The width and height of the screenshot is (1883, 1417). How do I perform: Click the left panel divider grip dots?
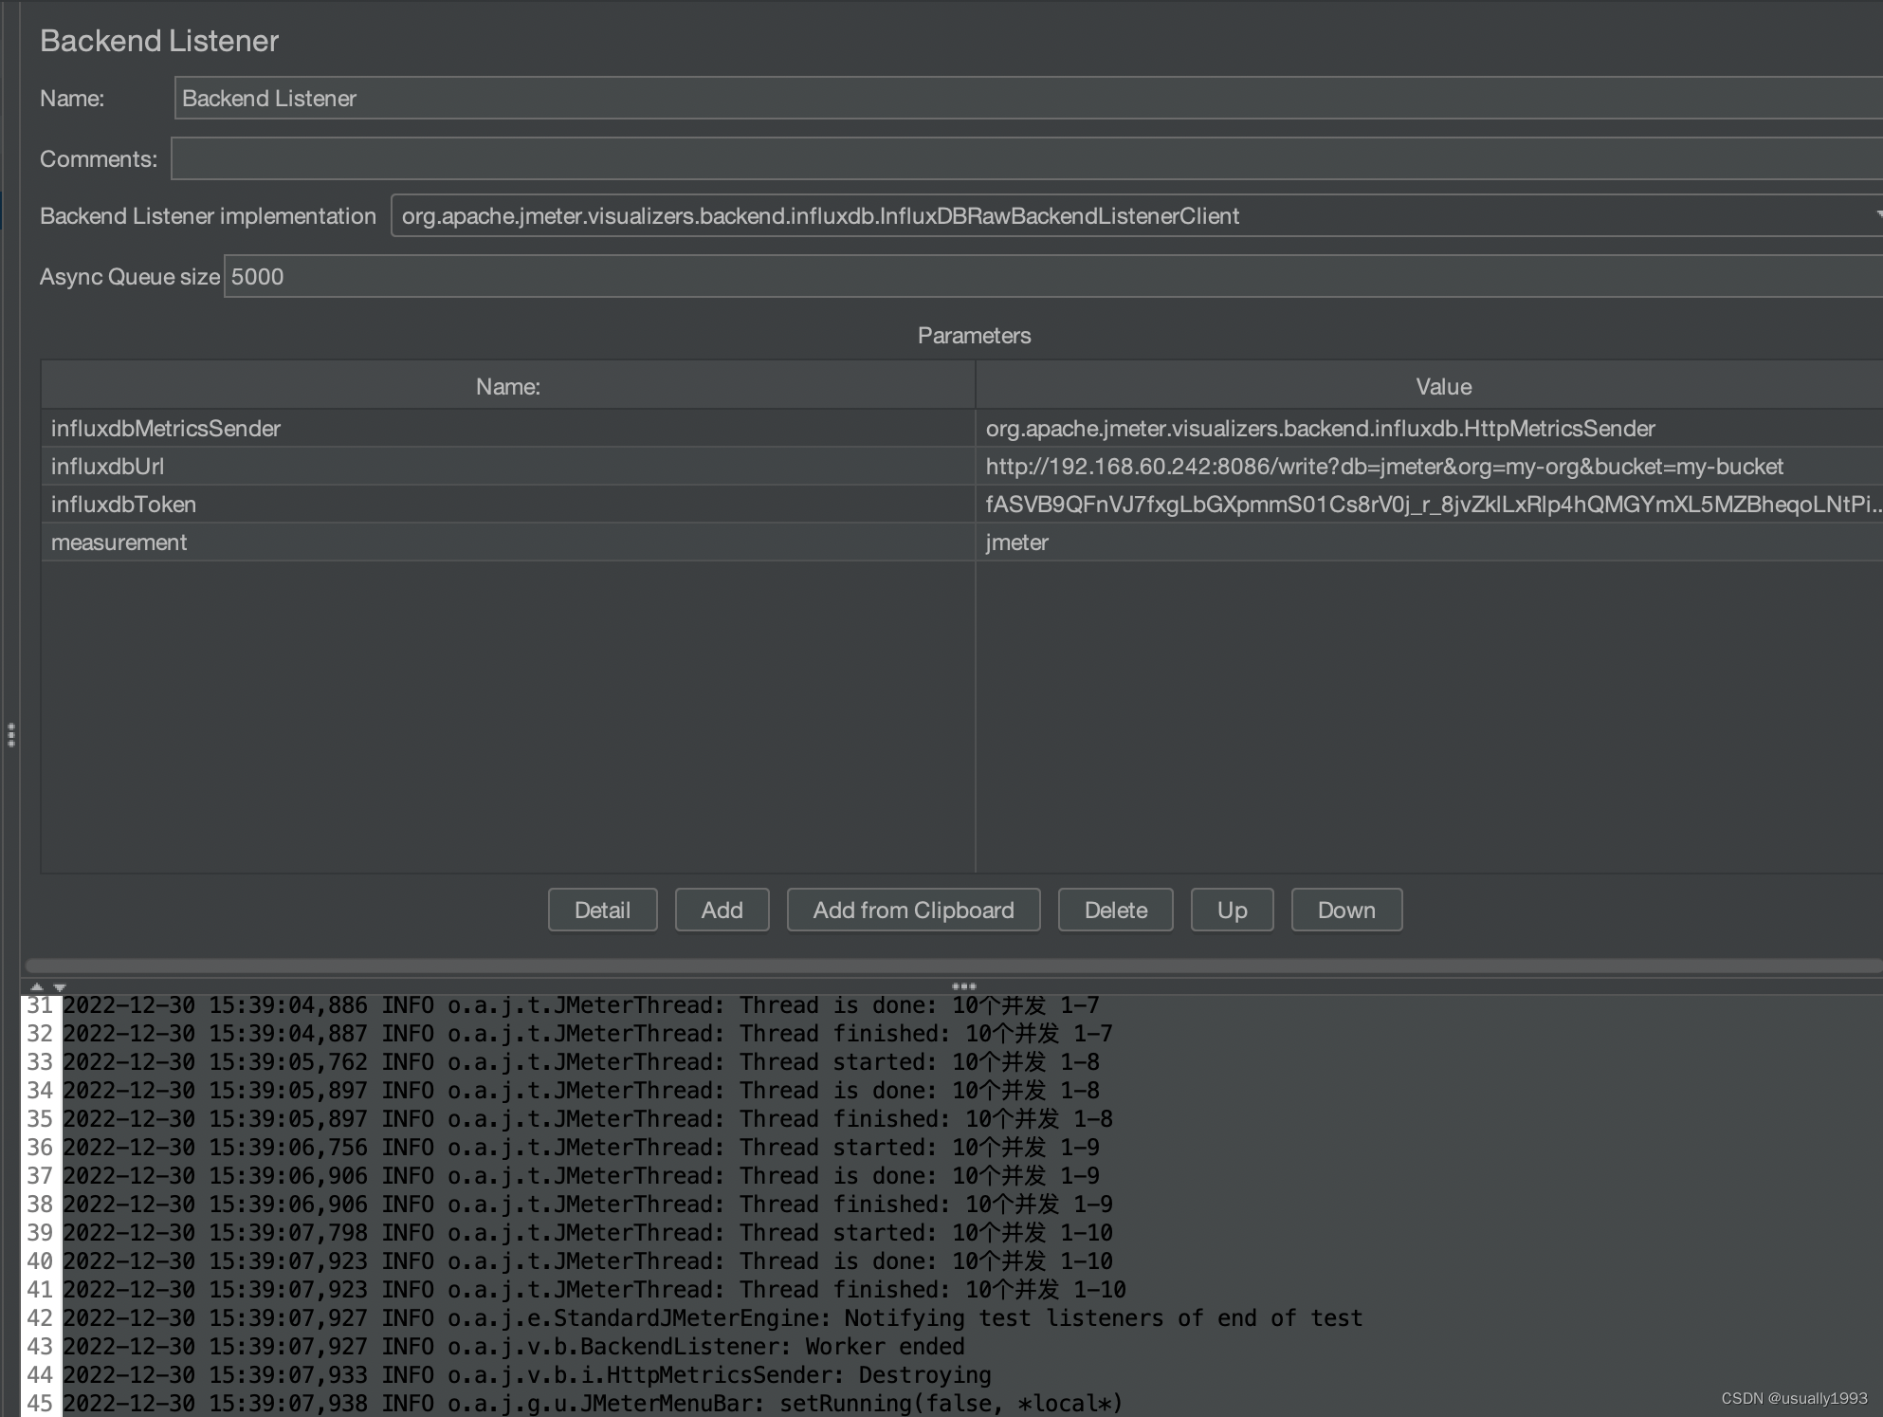pyautogui.click(x=10, y=735)
